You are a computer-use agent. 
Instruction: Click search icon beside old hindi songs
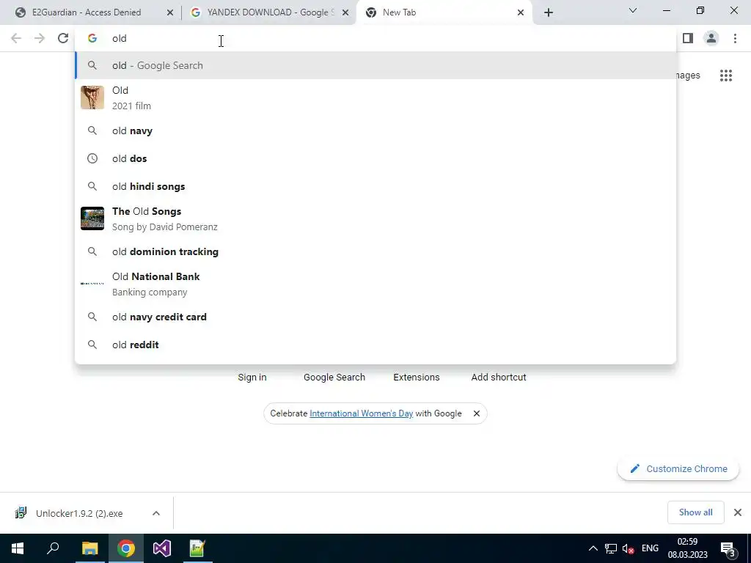coord(92,186)
